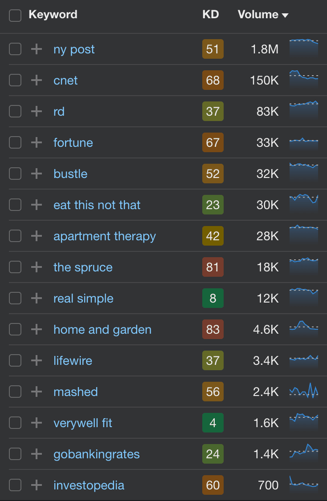
Task: Sort by Volume column arrow
Action: [x=285, y=15]
